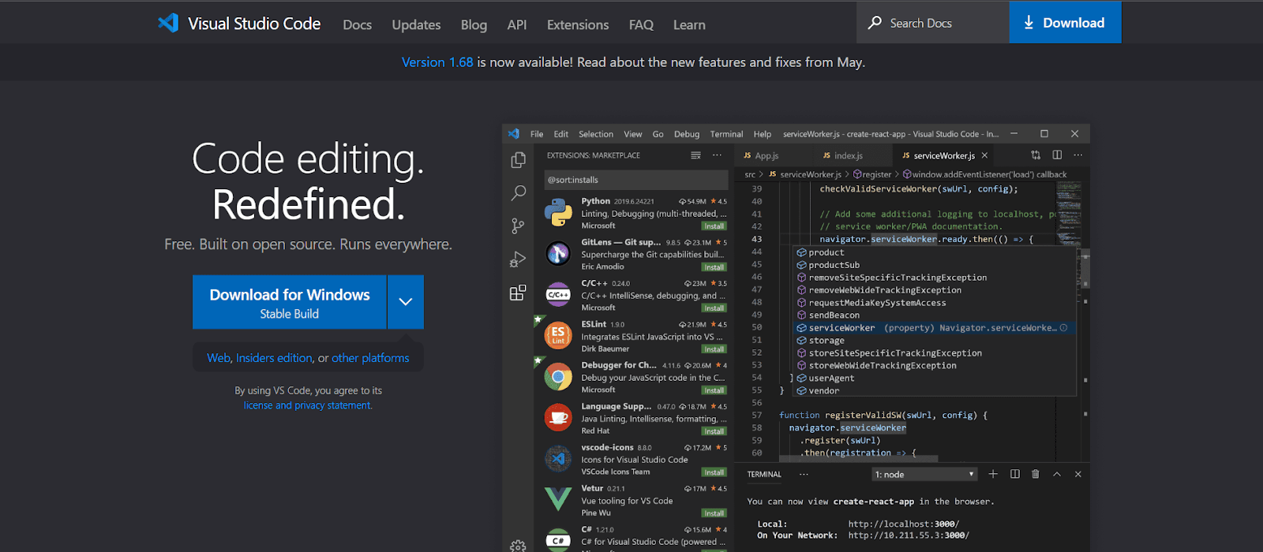Click the Visual Studio Code logo icon

point(168,23)
